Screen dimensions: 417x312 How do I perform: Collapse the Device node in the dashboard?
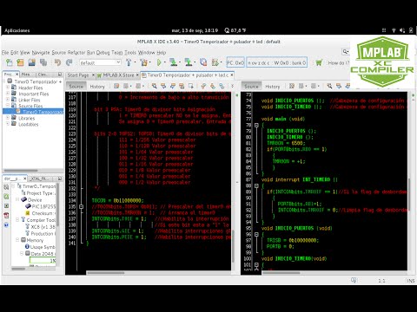pos(17,199)
